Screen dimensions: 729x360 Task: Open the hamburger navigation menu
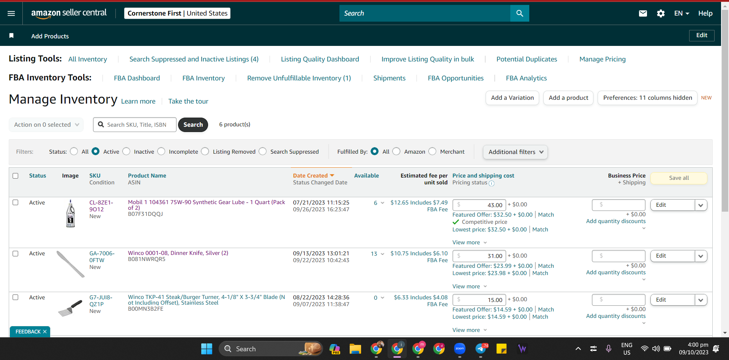(x=11, y=13)
